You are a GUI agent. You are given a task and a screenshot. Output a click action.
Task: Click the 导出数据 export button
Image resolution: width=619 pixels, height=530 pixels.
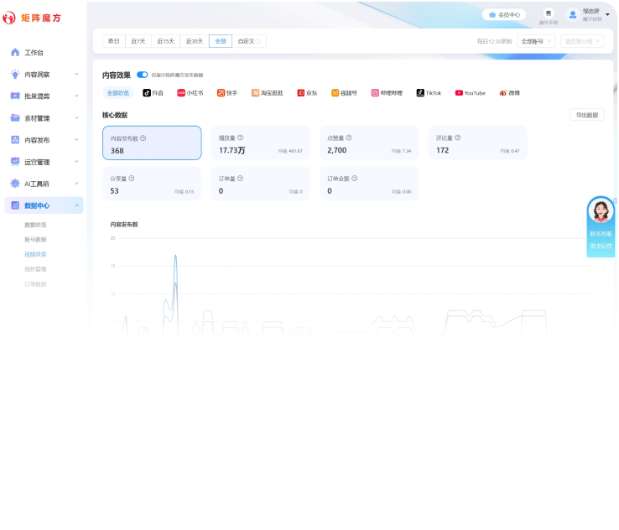[586, 115]
